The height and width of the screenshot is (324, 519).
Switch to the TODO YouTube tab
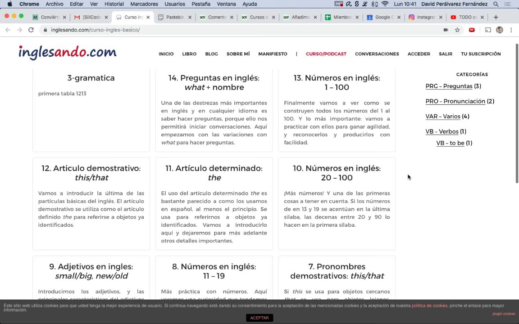[467, 17]
